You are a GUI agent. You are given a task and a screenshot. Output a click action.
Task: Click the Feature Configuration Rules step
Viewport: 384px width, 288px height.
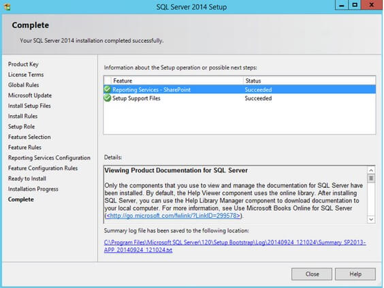coord(43,168)
